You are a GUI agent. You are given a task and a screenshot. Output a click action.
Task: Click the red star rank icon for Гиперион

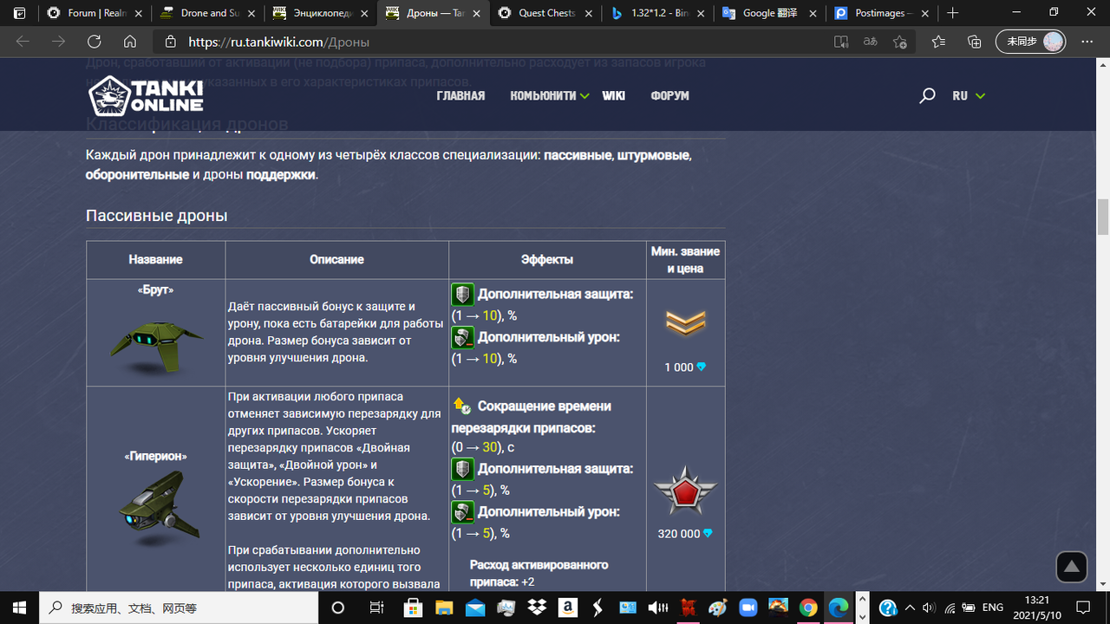click(685, 492)
